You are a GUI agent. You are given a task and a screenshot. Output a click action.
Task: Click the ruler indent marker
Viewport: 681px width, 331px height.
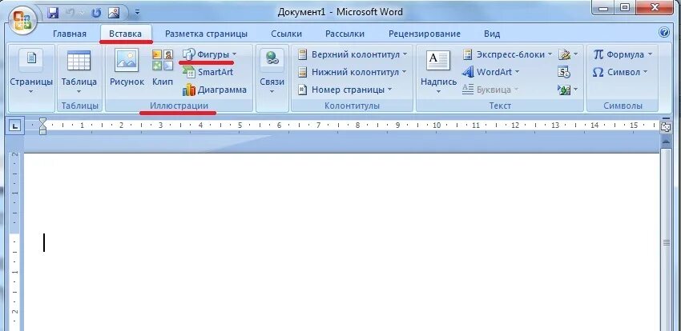click(x=42, y=126)
